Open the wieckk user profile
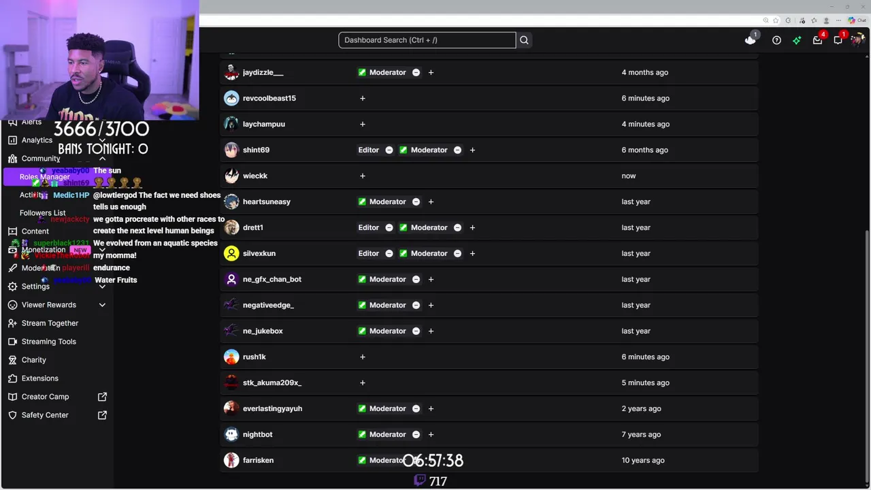The width and height of the screenshot is (871, 490). point(255,176)
